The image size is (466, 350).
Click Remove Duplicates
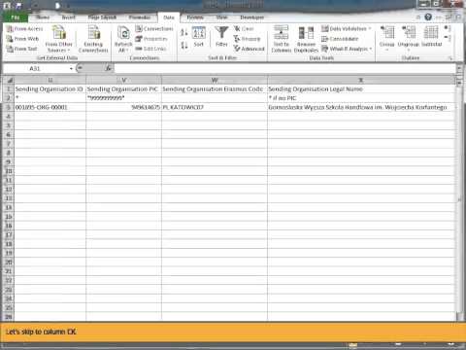[306, 39]
